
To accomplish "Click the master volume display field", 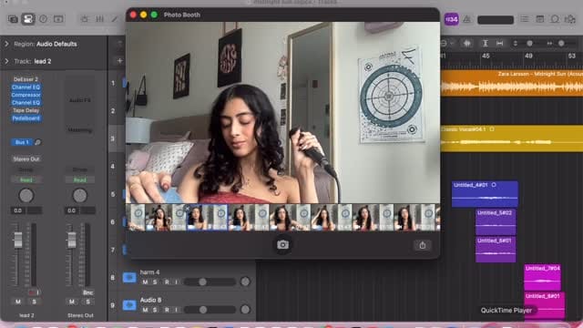I will click(x=496, y=20).
